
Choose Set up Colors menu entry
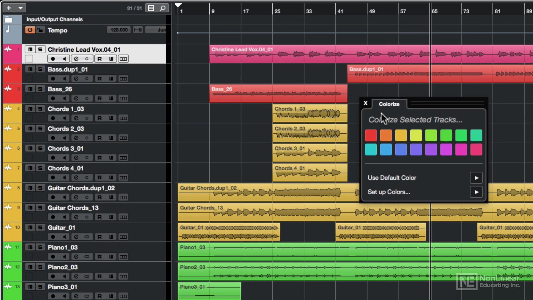click(x=389, y=192)
